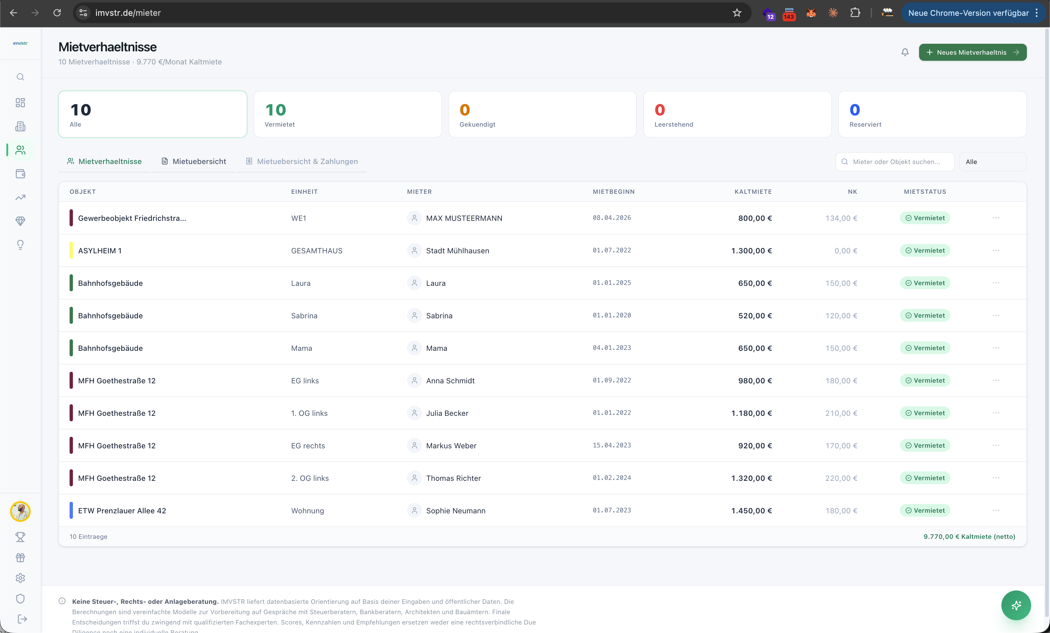Click the Neues Mietverhaeltnis button
The height and width of the screenshot is (633, 1050).
point(973,52)
